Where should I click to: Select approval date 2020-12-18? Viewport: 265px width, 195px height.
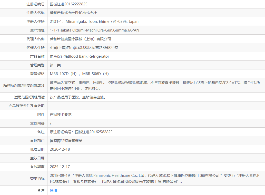60,149
